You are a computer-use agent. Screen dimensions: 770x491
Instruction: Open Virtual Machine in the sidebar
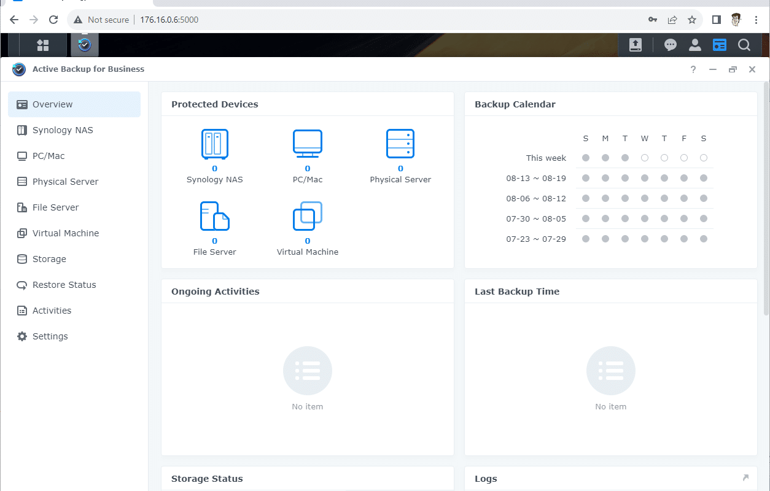(74, 233)
